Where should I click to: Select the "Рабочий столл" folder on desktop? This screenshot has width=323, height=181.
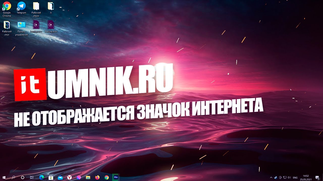click(36, 9)
